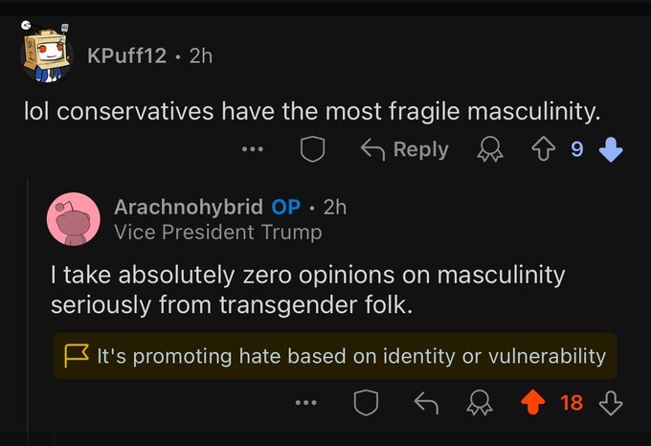Click the Vice President Trump user flair
This screenshot has width=651, height=446.
(x=217, y=232)
